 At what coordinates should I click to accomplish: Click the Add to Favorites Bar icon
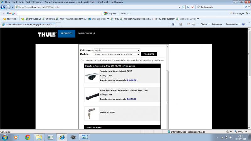(x=23, y=19)
